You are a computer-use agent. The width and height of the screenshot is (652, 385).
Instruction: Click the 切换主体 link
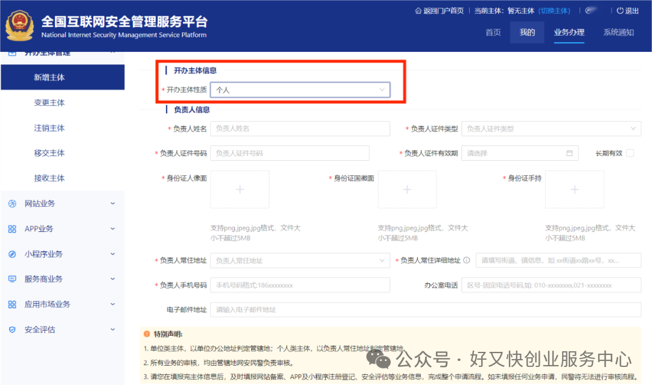554,11
